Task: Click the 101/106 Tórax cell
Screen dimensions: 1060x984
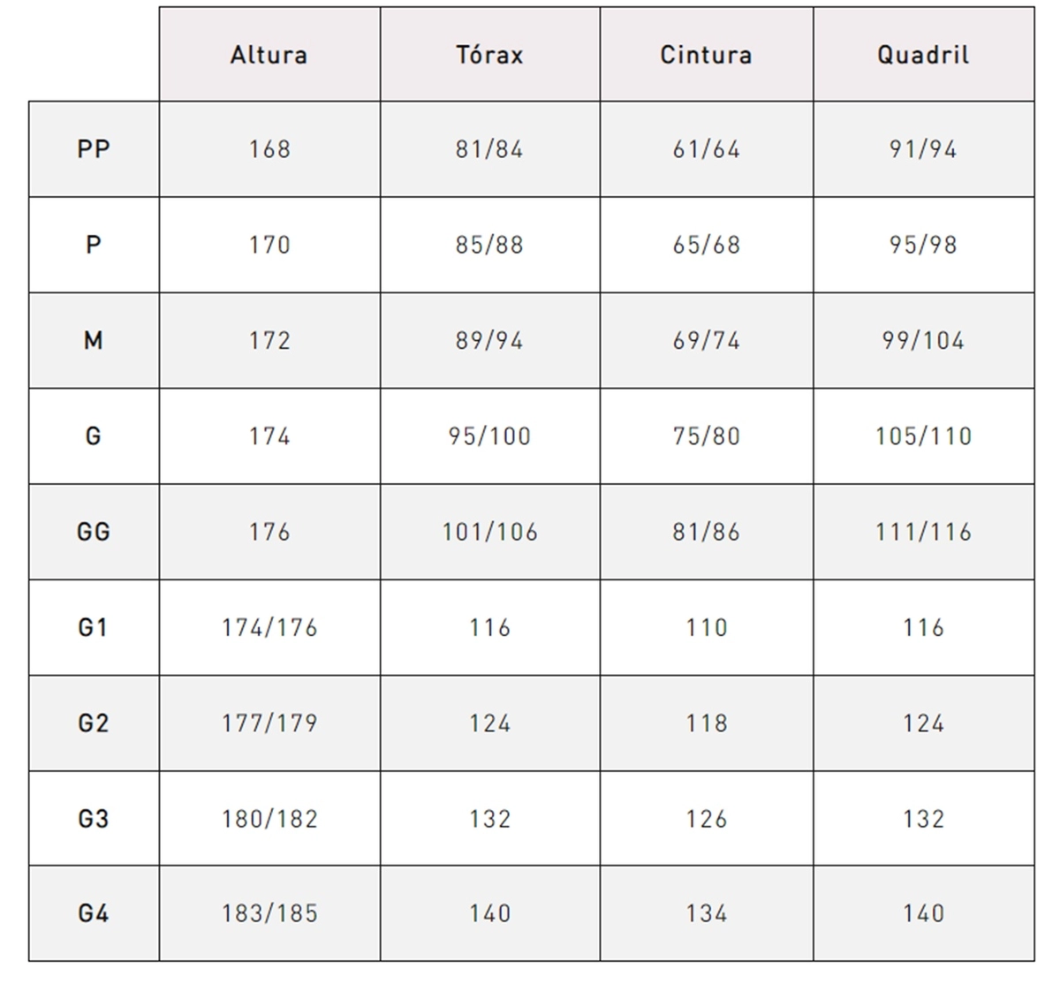Action: pos(490,532)
